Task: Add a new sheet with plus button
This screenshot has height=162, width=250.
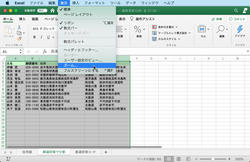Action: pos(106,152)
